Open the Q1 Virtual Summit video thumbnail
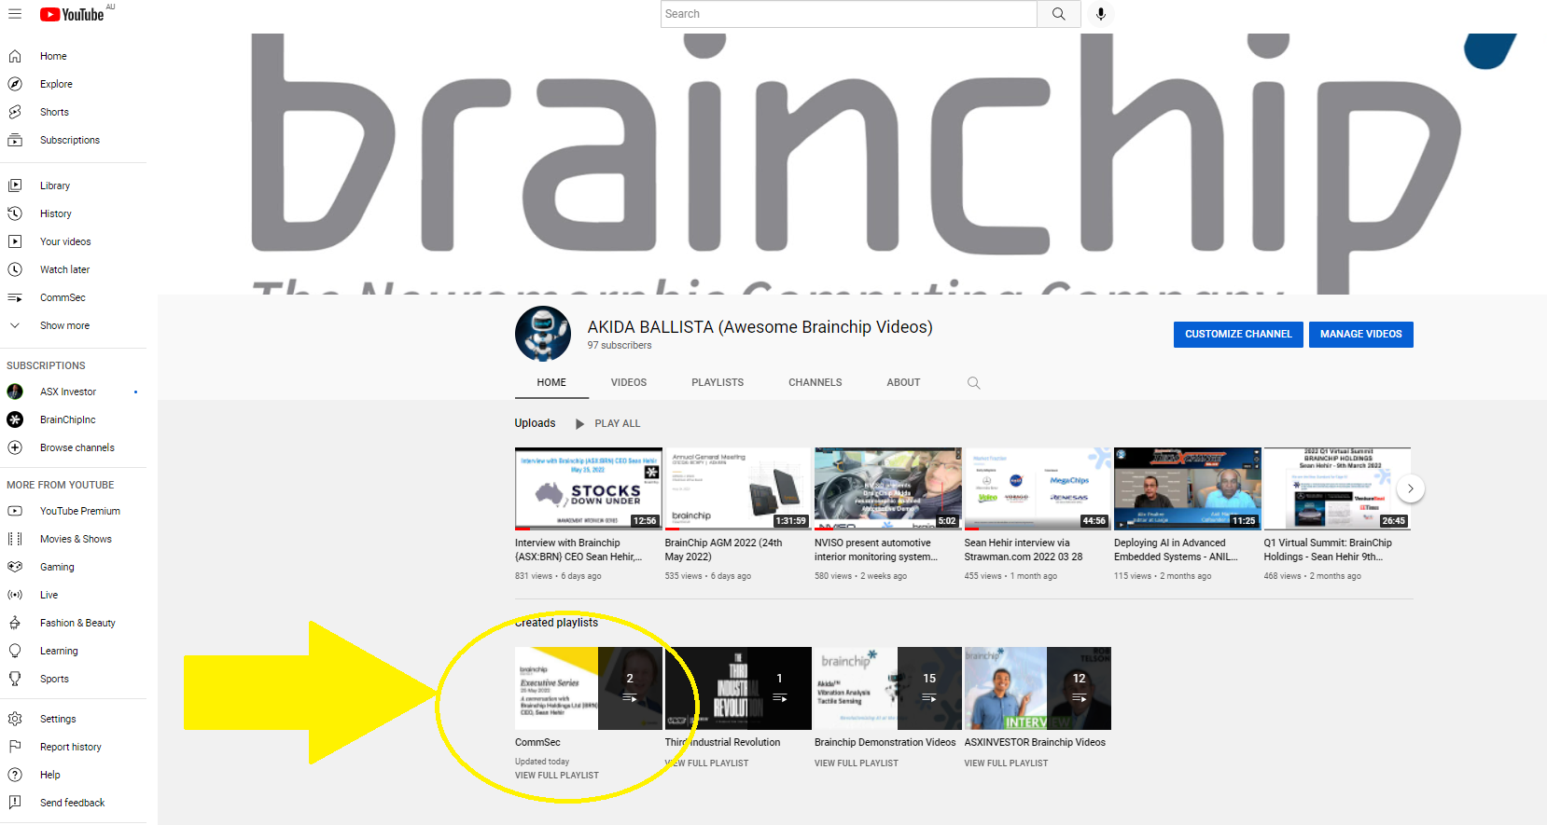 click(x=1337, y=488)
